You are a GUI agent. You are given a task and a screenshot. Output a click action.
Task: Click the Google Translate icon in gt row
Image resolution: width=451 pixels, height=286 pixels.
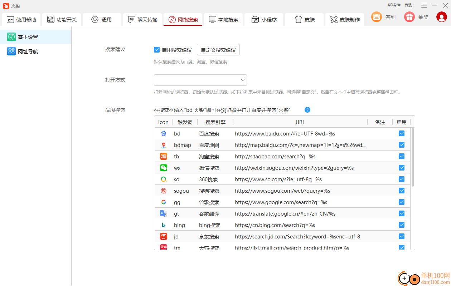tap(164, 213)
